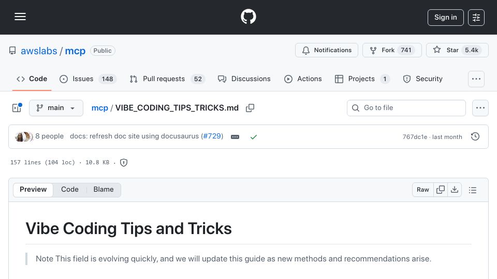This screenshot has height=279, width=497.
Task: Select the Preview view mode
Action: click(33, 190)
